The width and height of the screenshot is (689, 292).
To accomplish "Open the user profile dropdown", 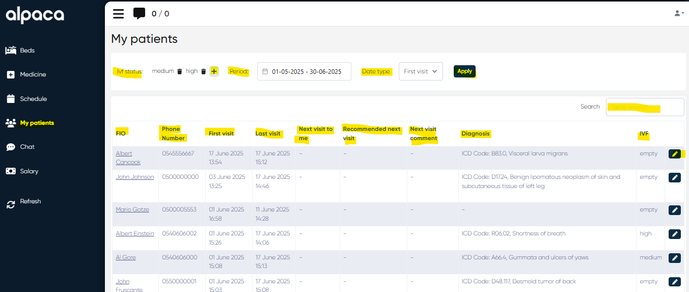I will point(678,13).
